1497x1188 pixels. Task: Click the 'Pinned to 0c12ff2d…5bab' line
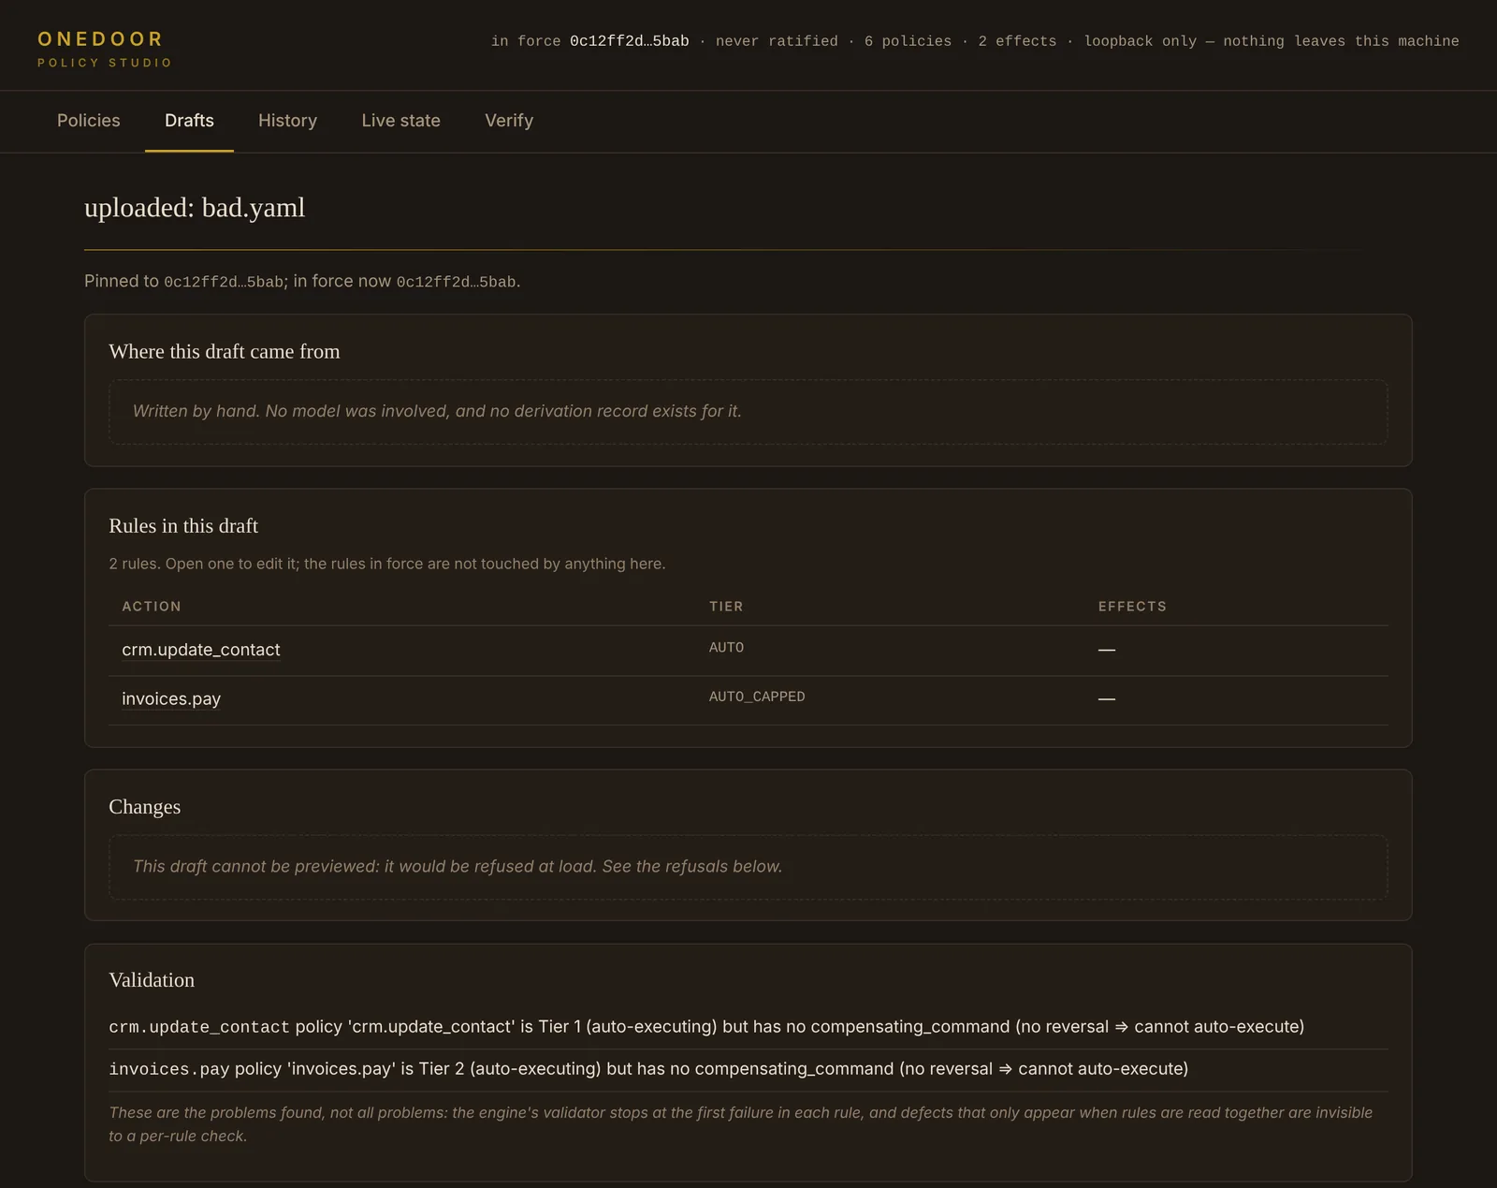pyautogui.click(x=302, y=282)
